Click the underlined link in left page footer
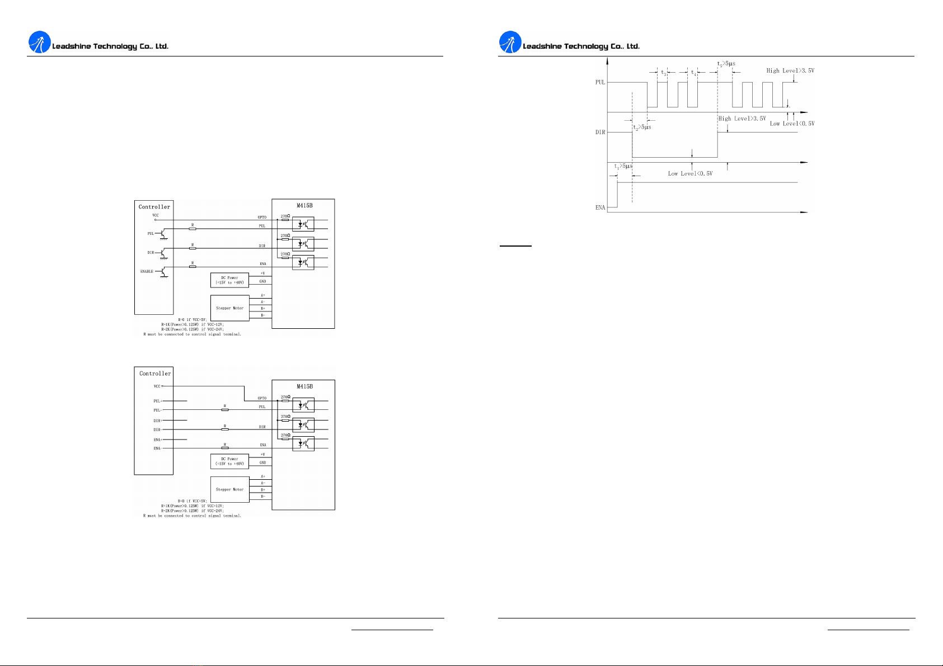 tap(392, 630)
